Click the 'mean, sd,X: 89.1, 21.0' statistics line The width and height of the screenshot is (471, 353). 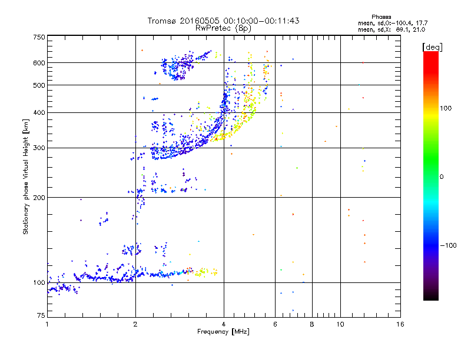click(392, 29)
